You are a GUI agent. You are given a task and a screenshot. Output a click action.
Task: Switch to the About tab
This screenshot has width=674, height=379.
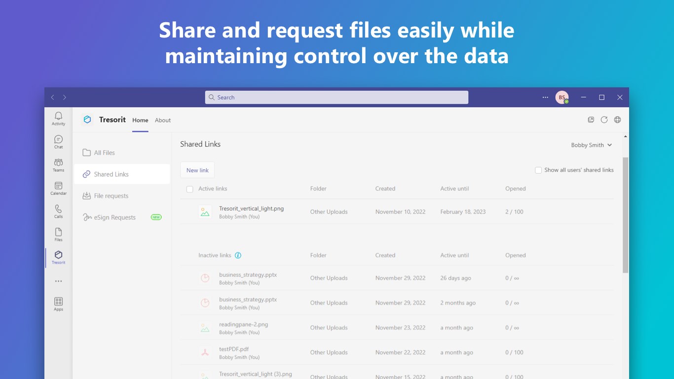pyautogui.click(x=163, y=120)
